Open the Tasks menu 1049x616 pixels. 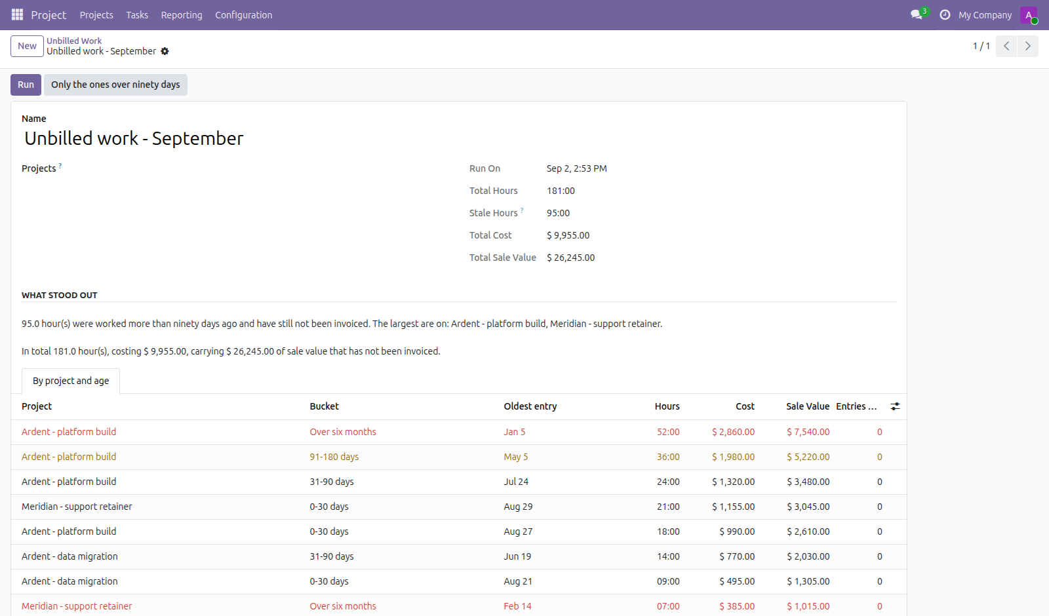[137, 14]
